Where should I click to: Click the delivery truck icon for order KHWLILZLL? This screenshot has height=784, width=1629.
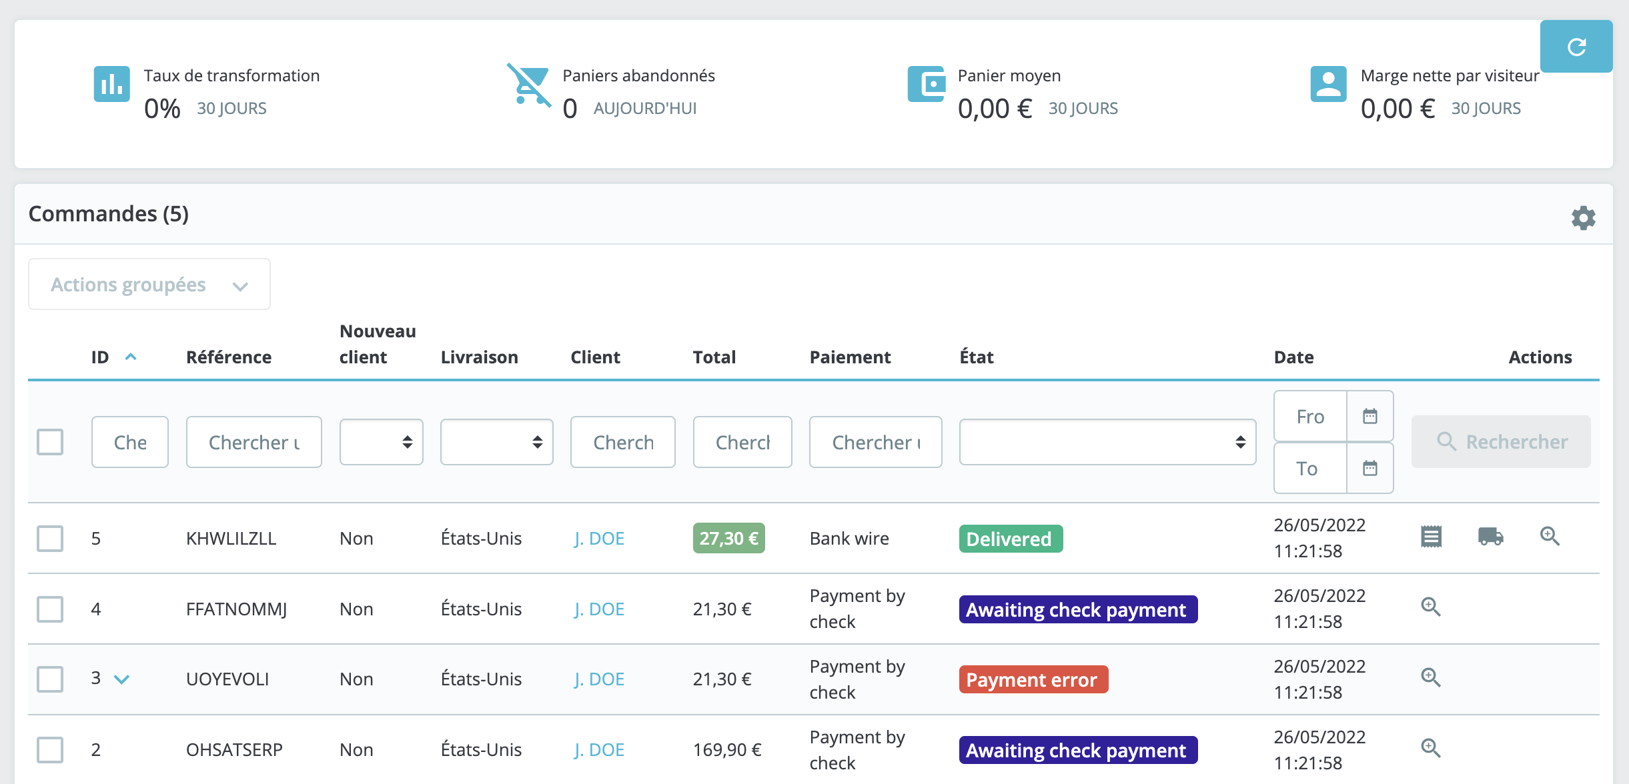tap(1490, 538)
